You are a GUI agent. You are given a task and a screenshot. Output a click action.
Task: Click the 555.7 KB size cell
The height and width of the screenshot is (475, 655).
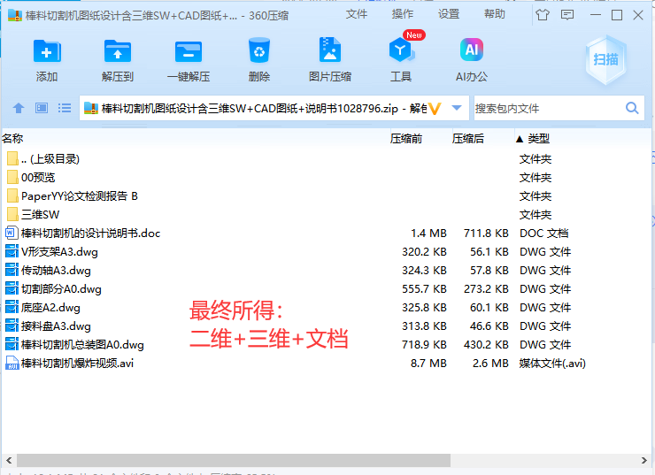pyautogui.click(x=424, y=289)
